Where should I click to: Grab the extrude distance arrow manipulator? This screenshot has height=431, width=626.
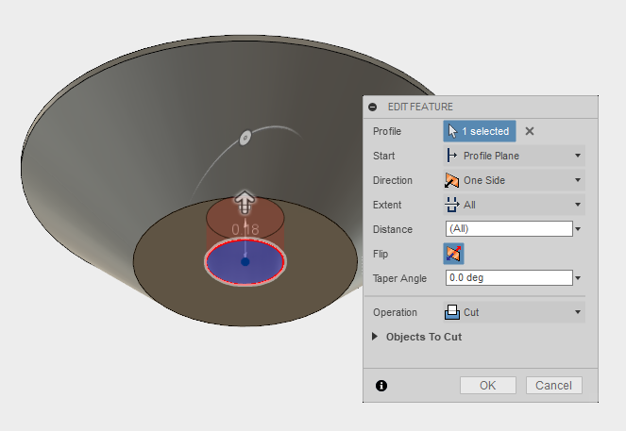click(x=245, y=202)
